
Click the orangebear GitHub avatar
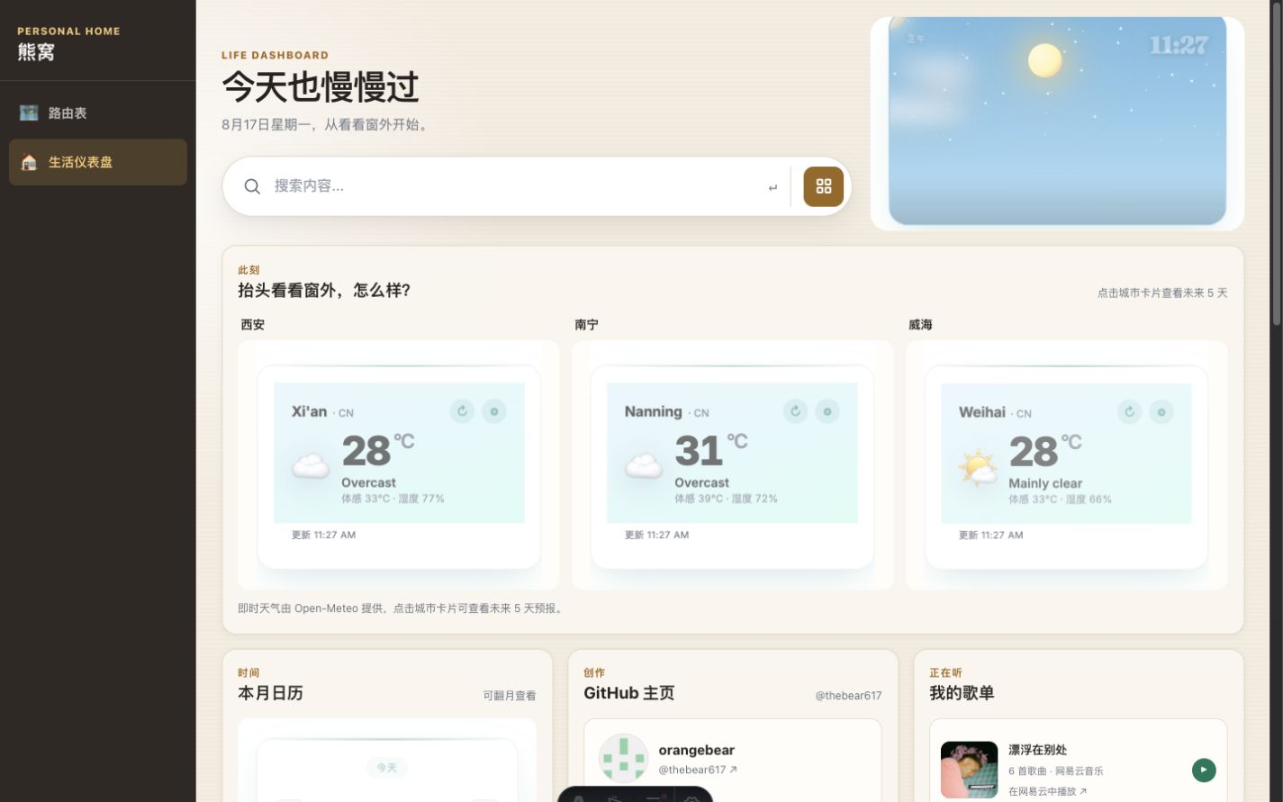pos(623,759)
